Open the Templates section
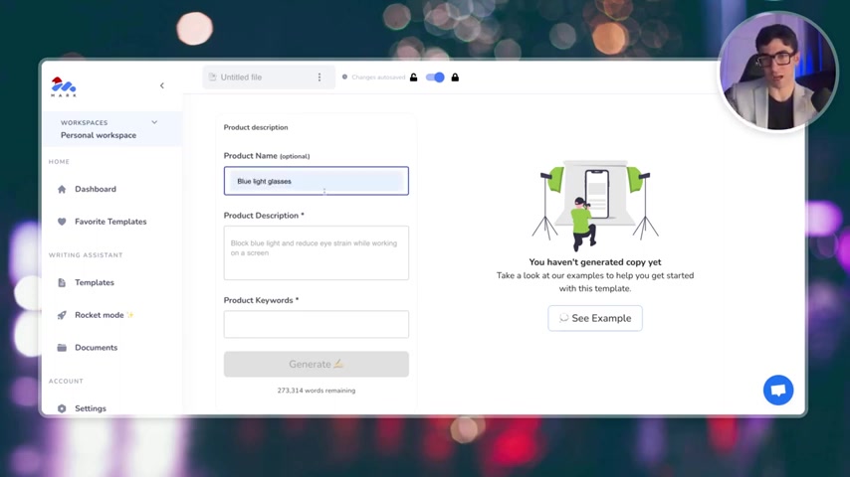Viewport: 850px width, 477px height. coord(95,282)
